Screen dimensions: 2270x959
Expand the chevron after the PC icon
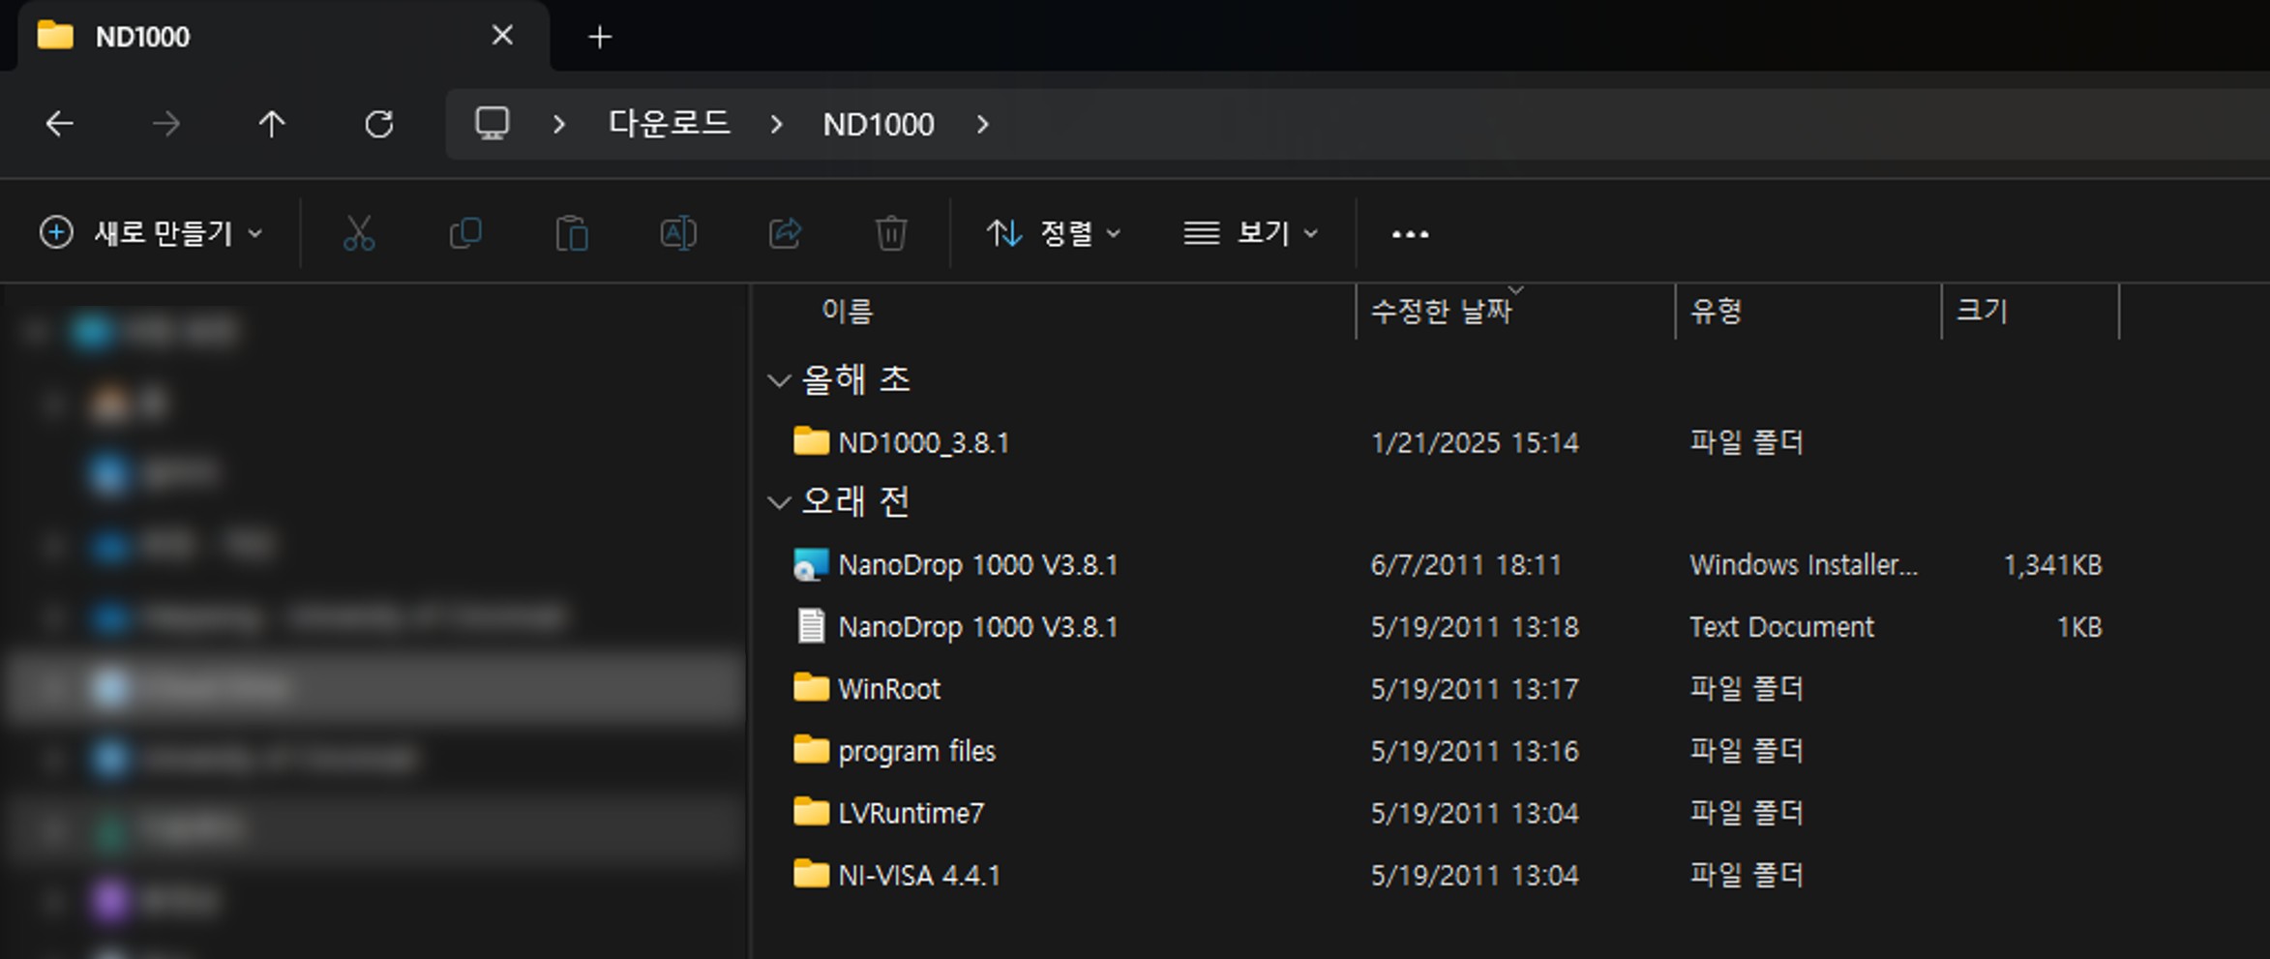558,124
